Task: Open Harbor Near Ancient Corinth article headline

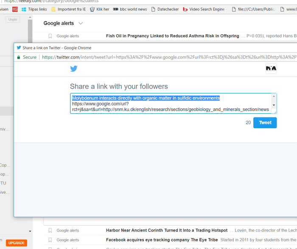Action: [x=167, y=230]
